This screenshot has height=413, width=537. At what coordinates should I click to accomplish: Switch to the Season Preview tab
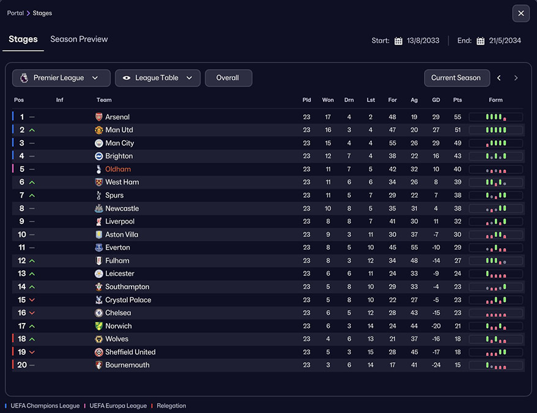[x=79, y=39]
